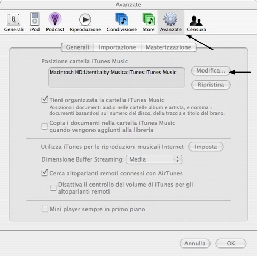Click Annulla to cancel
Viewport: 257px width, 256px height.
(x=195, y=243)
